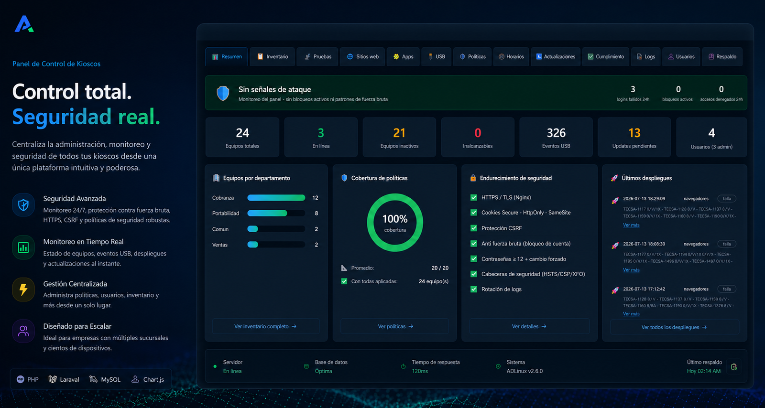Click Ver más under the 18:08:30 deployment
The width and height of the screenshot is (765, 408).
pyautogui.click(x=631, y=270)
